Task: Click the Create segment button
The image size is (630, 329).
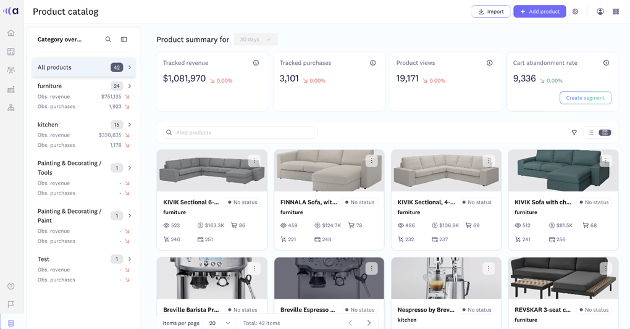Action: click(x=585, y=98)
